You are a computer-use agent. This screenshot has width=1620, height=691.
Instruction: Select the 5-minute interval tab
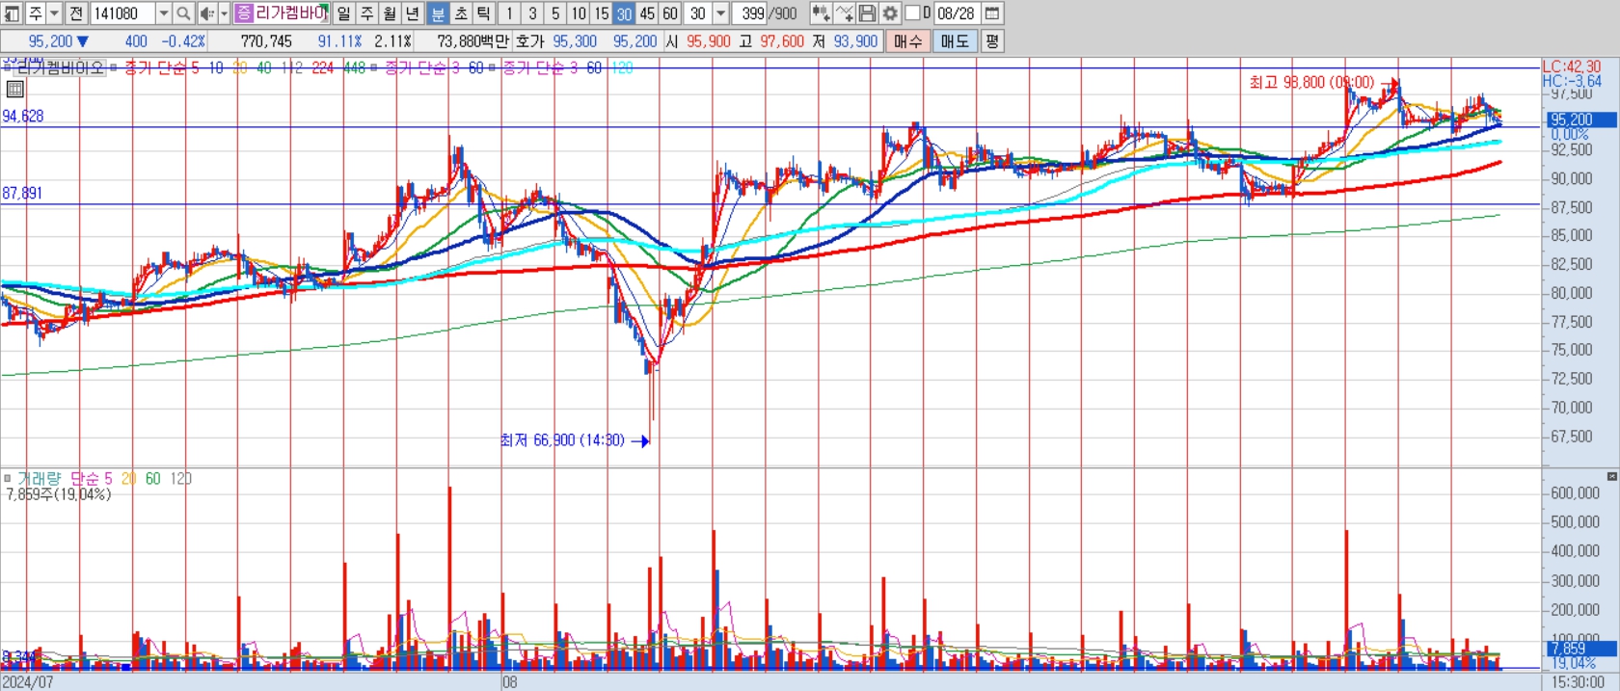(555, 13)
